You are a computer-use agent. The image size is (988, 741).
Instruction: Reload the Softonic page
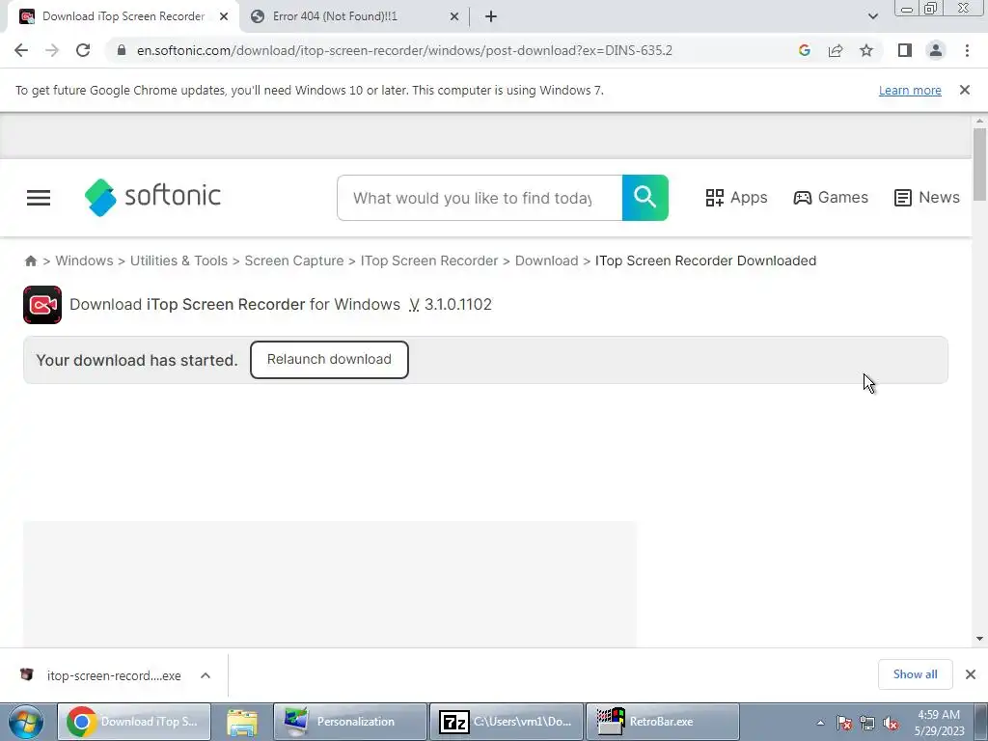tap(83, 50)
